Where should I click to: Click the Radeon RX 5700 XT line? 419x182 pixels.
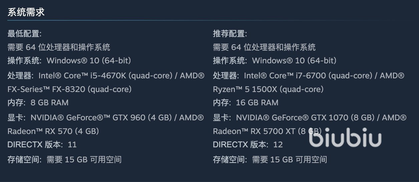click(267, 131)
